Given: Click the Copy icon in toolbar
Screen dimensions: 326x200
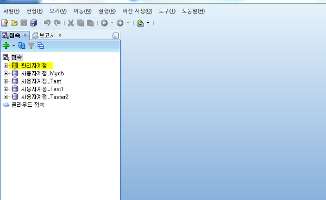Looking at the screenshot, I should pyautogui.click(x=80, y=23).
